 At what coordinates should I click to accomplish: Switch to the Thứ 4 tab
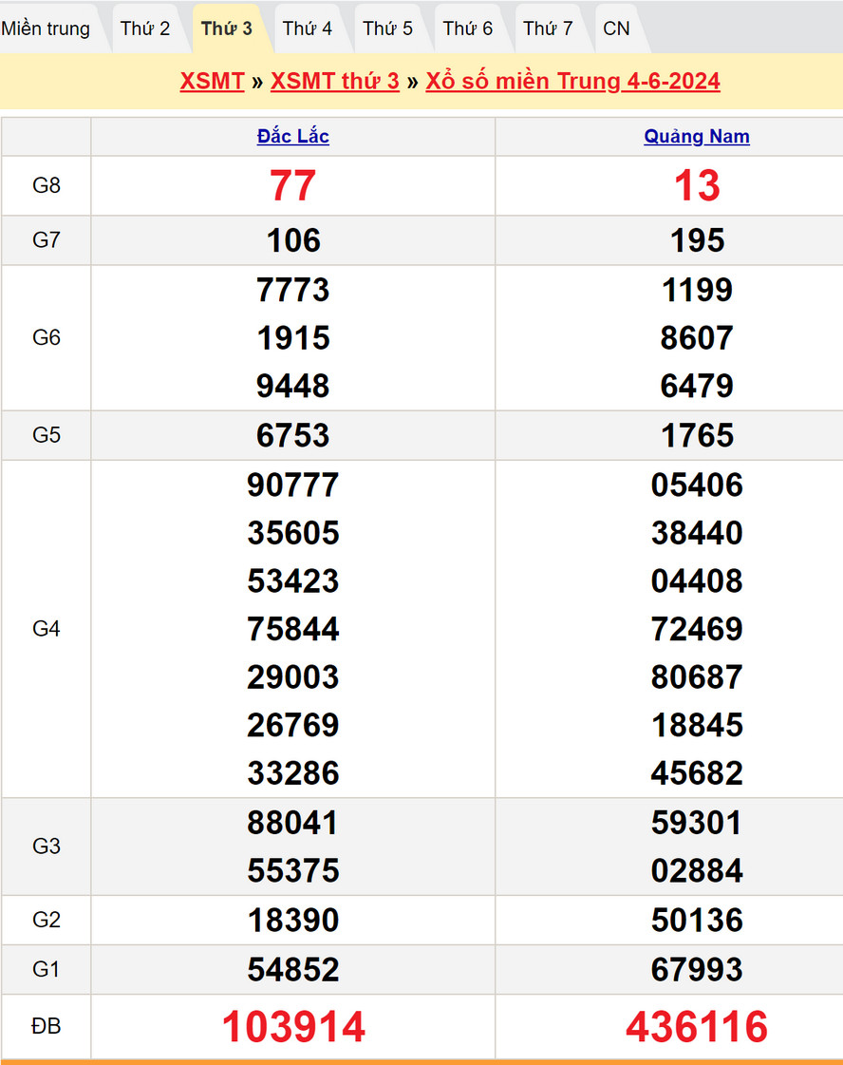[x=308, y=29]
